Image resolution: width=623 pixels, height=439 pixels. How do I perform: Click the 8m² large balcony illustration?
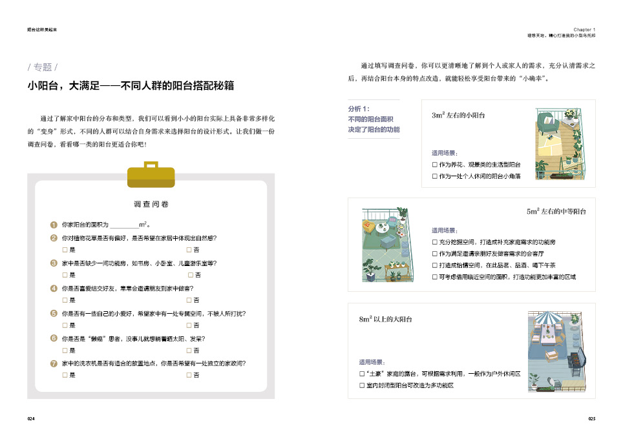pyautogui.click(x=557, y=352)
